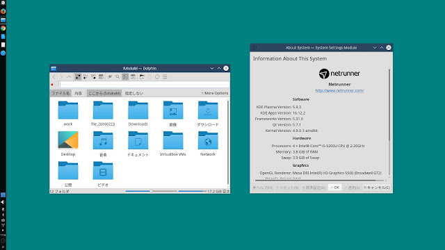The height and width of the screenshot is (250, 445).
Task: Expand More Options in Dolphin search
Action: tap(215, 93)
